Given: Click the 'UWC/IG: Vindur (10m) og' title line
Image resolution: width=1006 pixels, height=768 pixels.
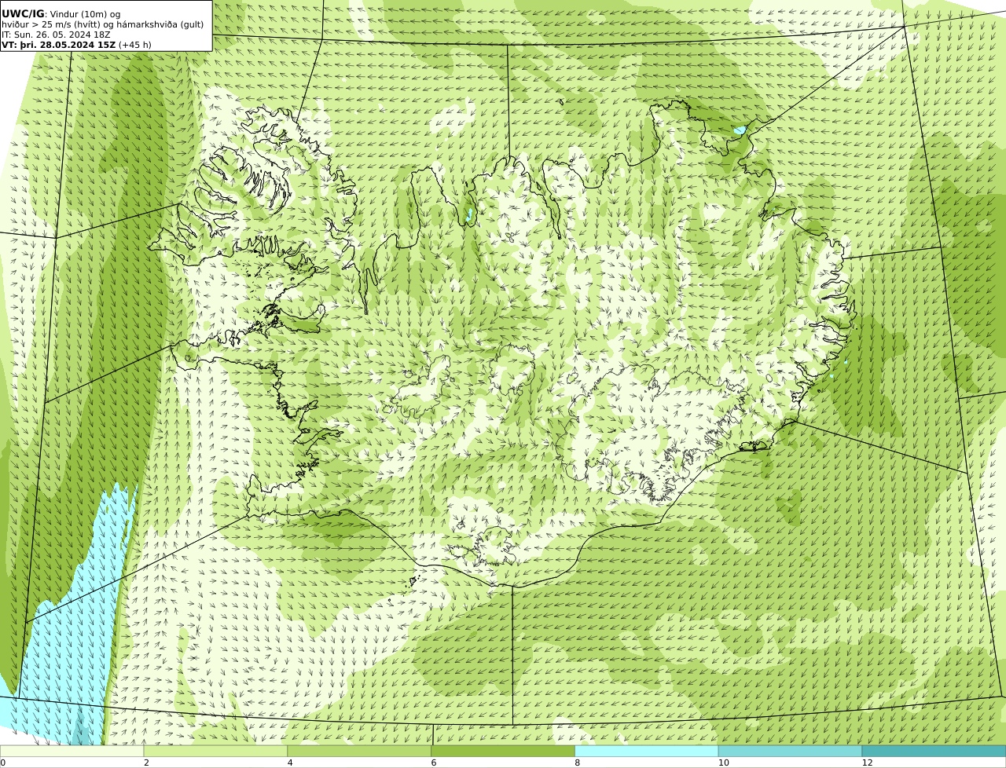Looking at the screenshot, I should coord(61,14).
